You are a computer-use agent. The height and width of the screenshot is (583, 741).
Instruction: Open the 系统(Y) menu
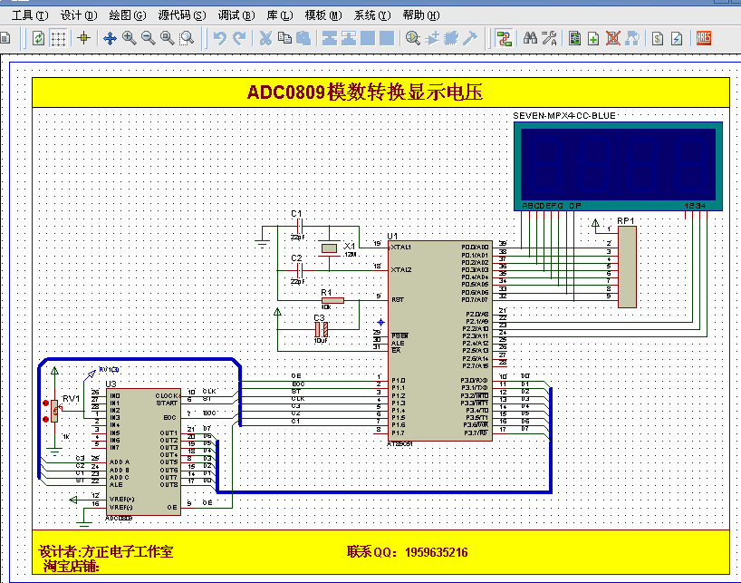(372, 15)
